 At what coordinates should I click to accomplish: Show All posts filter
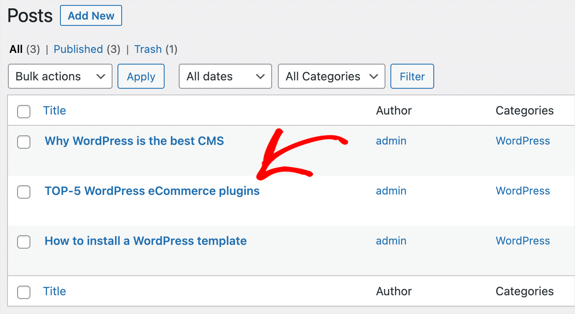pyautogui.click(x=16, y=49)
